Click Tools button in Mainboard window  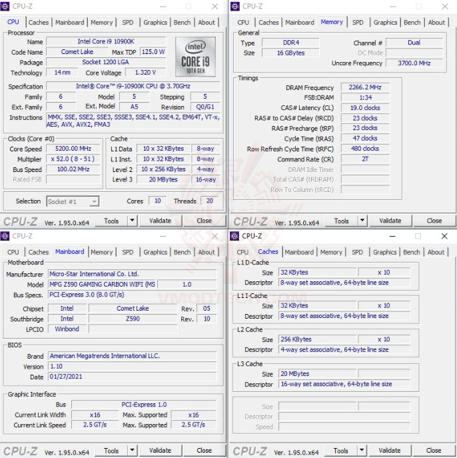click(111, 451)
